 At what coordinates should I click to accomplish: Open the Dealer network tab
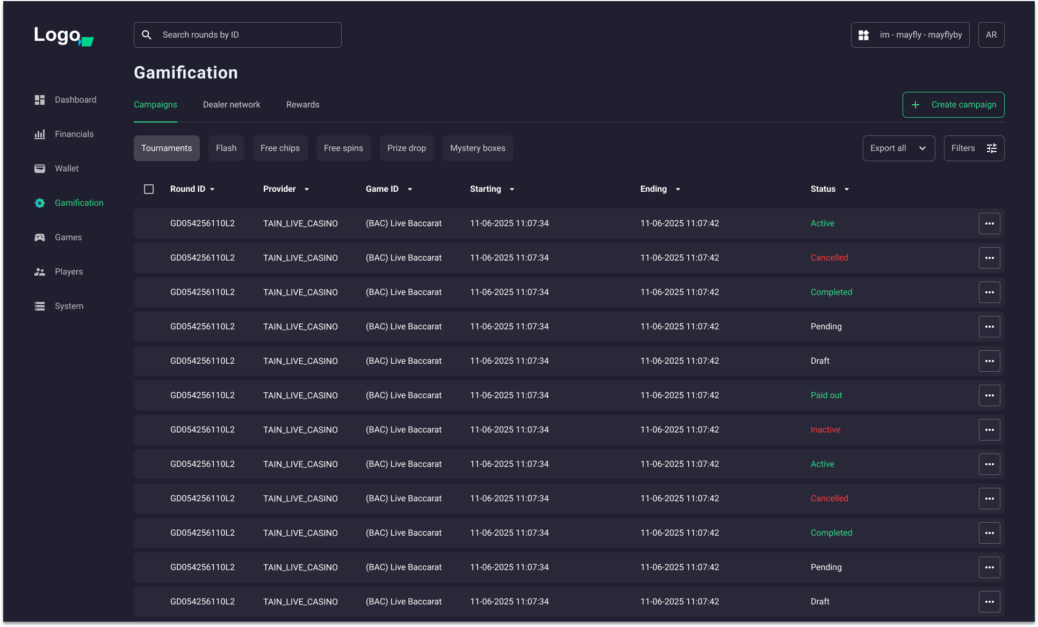(x=232, y=104)
